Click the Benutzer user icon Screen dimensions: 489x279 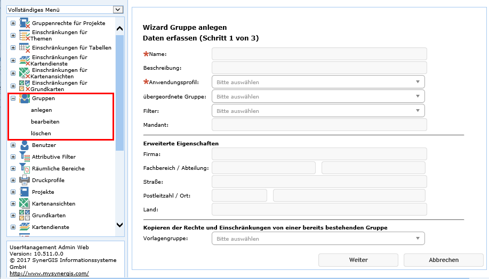[25, 145]
